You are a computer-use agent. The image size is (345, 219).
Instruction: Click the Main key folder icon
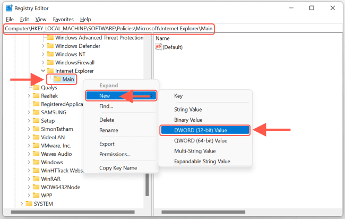click(x=57, y=79)
